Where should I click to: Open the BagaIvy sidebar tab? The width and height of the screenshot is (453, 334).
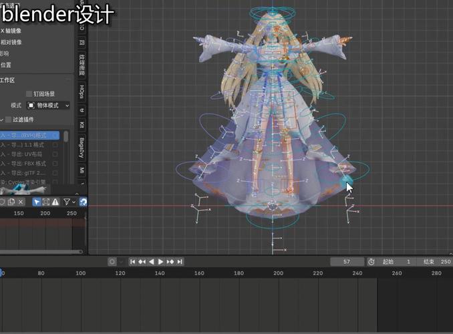point(82,148)
